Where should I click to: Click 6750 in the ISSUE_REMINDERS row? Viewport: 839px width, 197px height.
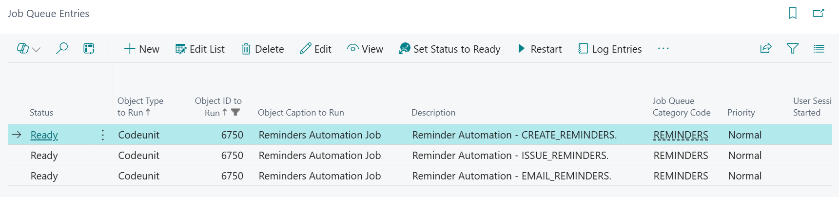(232, 156)
